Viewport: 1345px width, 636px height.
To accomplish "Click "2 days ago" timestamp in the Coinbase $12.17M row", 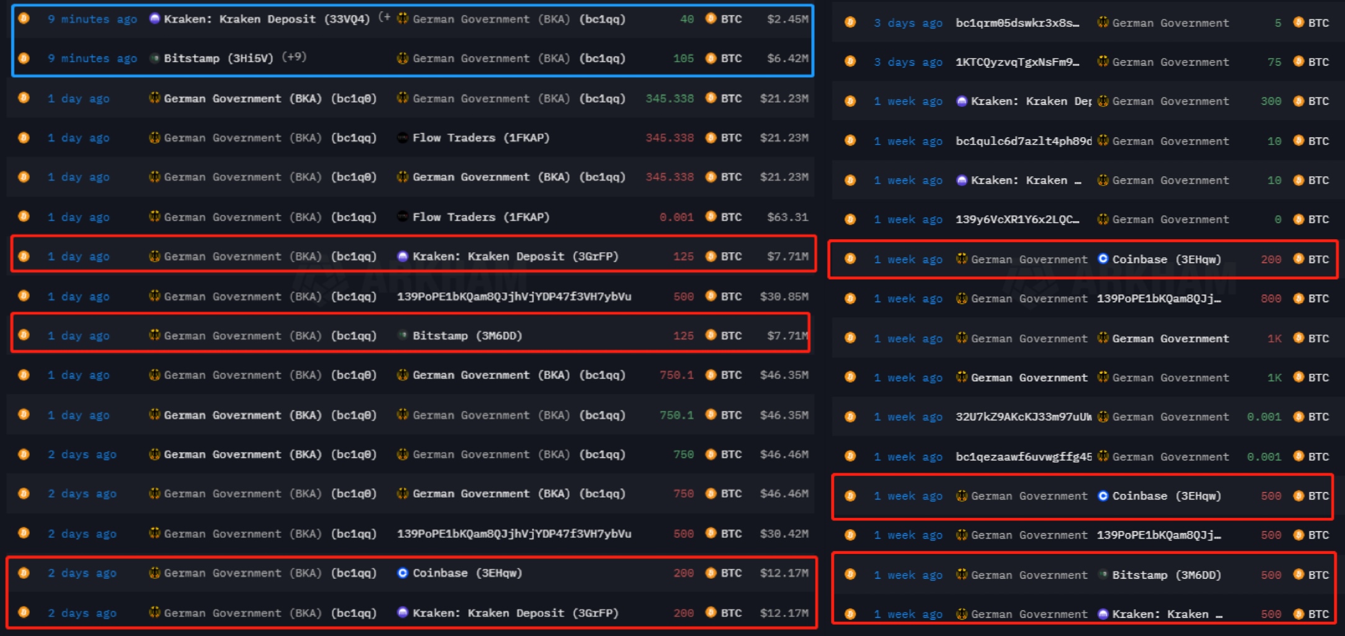I will 82,573.
